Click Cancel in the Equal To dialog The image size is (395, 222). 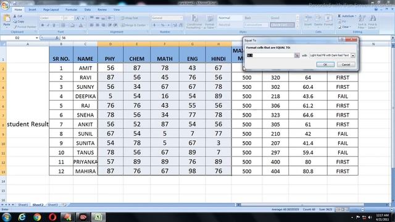(x=346, y=65)
